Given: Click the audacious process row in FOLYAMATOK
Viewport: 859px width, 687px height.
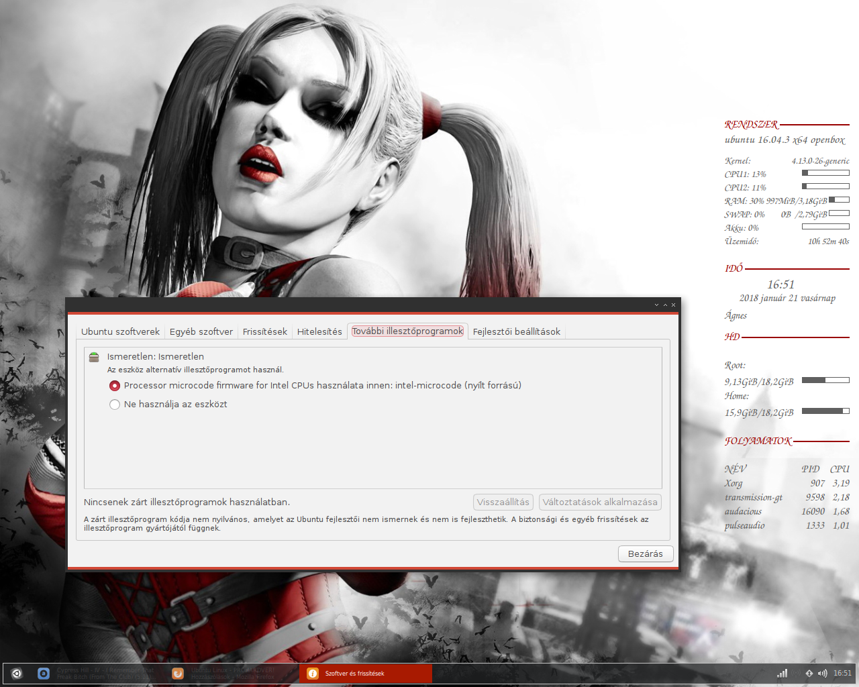Looking at the screenshot, I should [x=787, y=511].
